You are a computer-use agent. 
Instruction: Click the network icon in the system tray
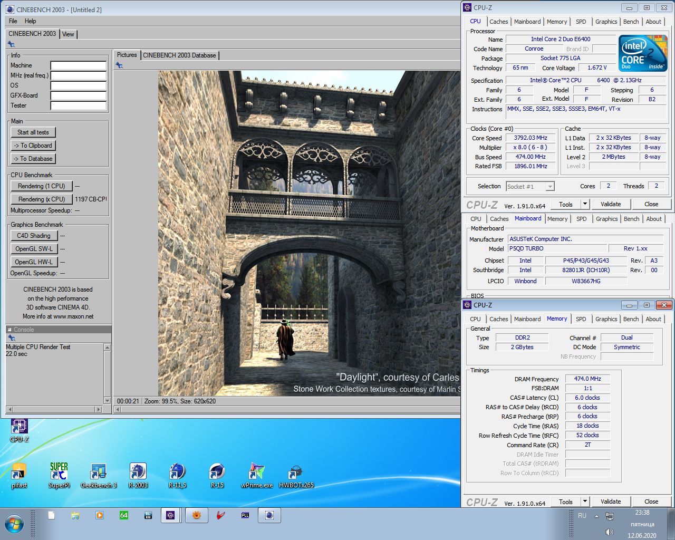pyautogui.click(x=609, y=515)
